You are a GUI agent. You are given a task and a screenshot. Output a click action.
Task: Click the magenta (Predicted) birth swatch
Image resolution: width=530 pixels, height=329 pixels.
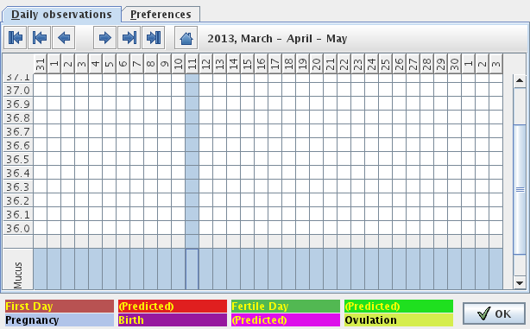coord(286,320)
